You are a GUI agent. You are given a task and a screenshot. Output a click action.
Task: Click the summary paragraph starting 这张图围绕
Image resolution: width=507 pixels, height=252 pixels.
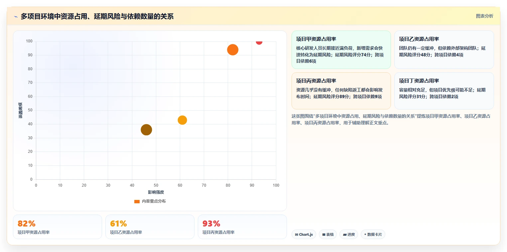click(x=391, y=119)
